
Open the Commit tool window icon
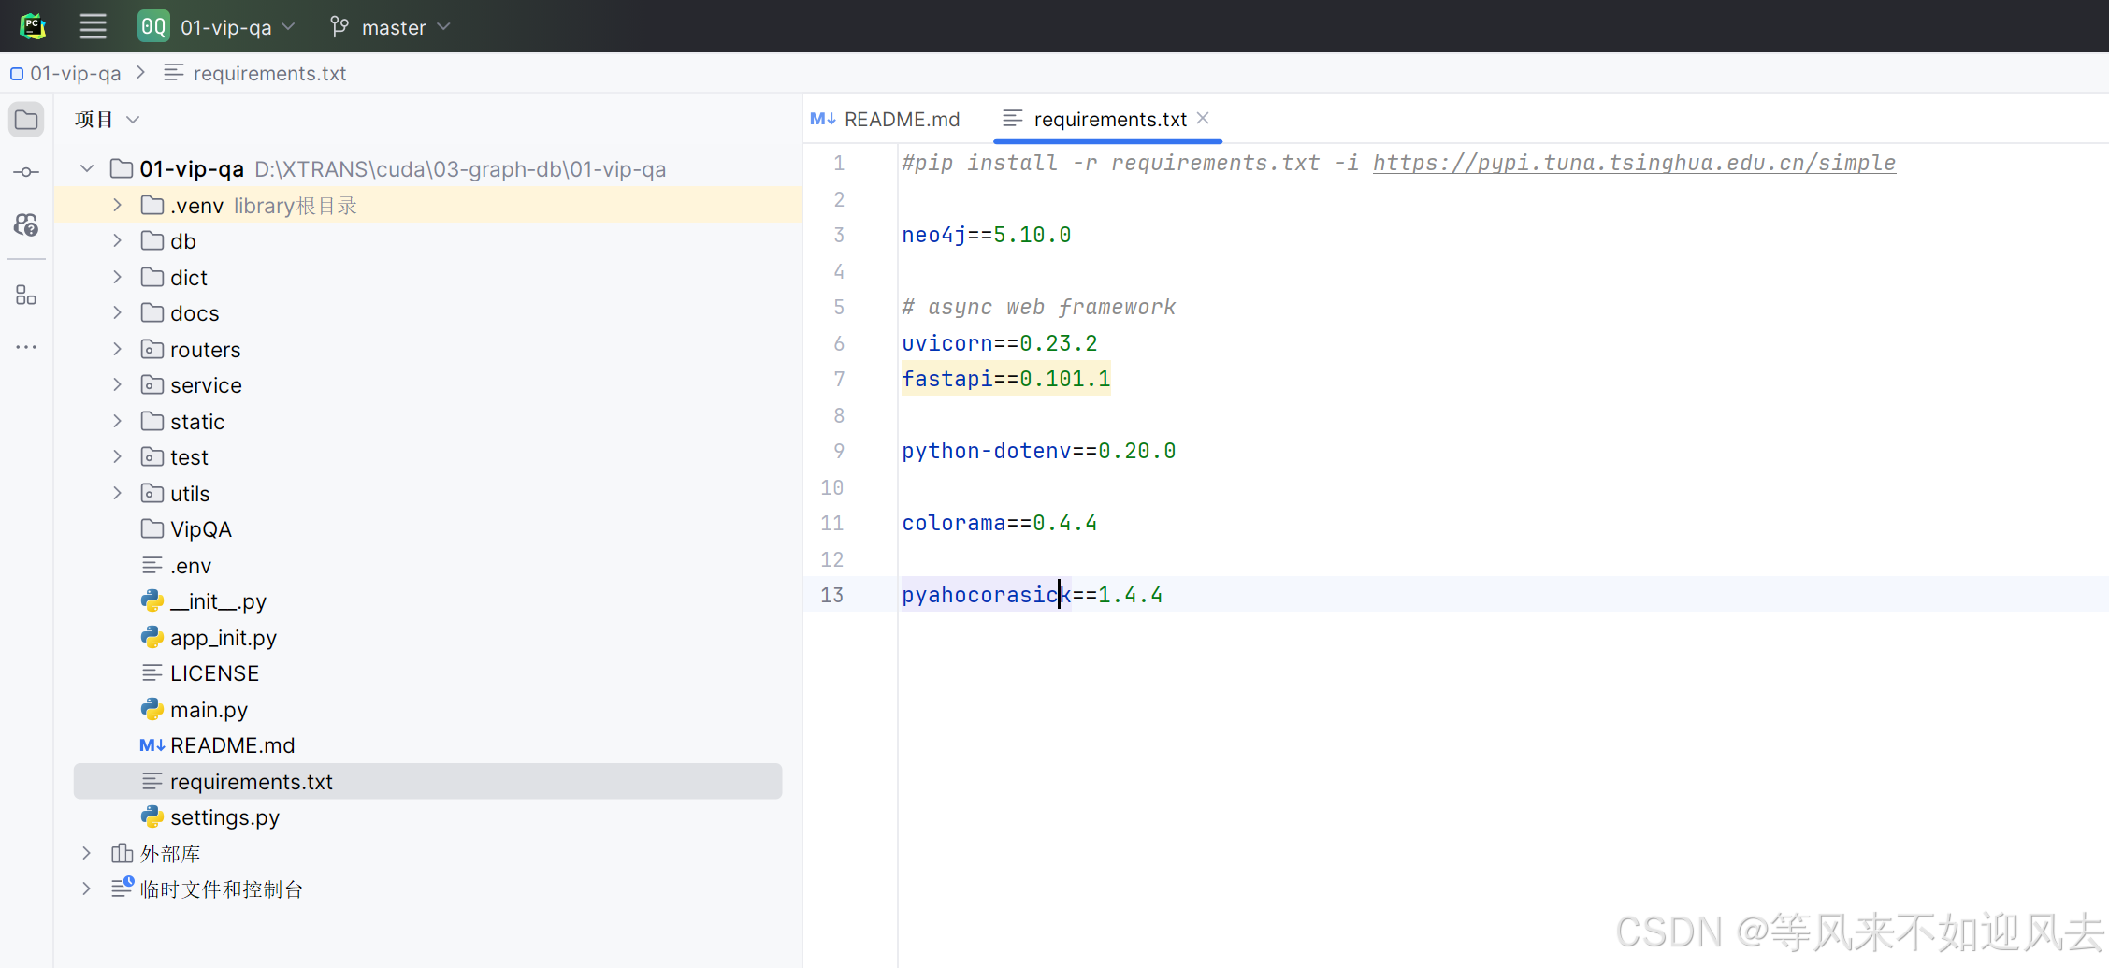pyautogui.click(x=26, y=172)
